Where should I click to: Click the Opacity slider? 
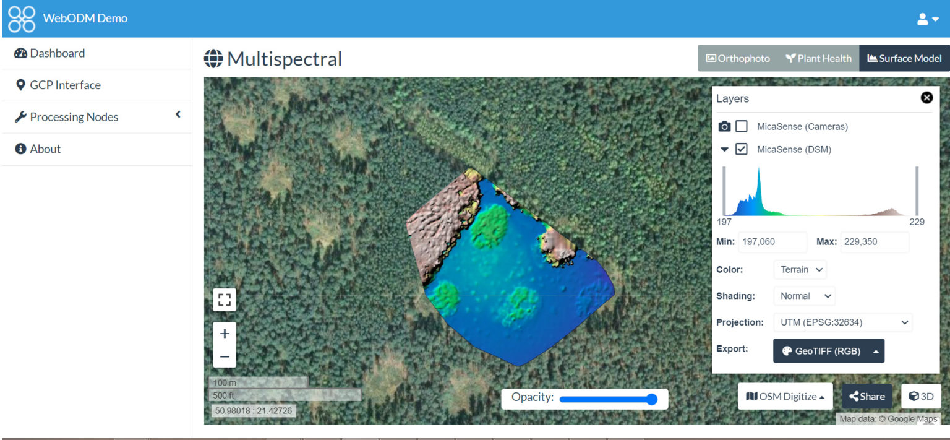click(607, 400)
